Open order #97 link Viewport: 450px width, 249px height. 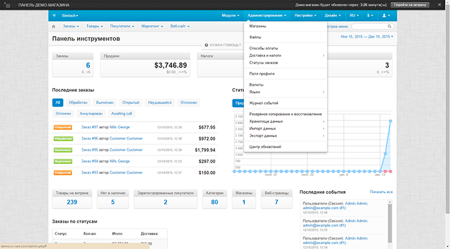coord(89,127)
